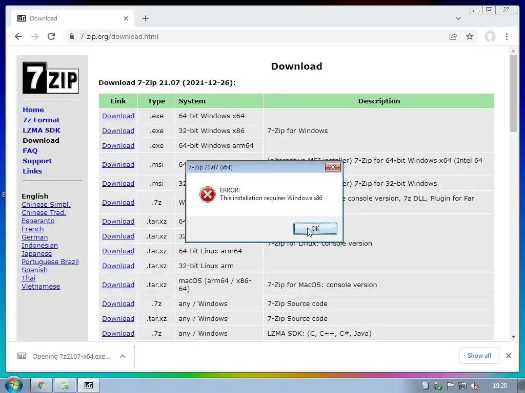Expand the 7z2107-x64.exe download options chevron
This screenshot has width=525, height=393.
pyautogui.click(x=123, y=356)
